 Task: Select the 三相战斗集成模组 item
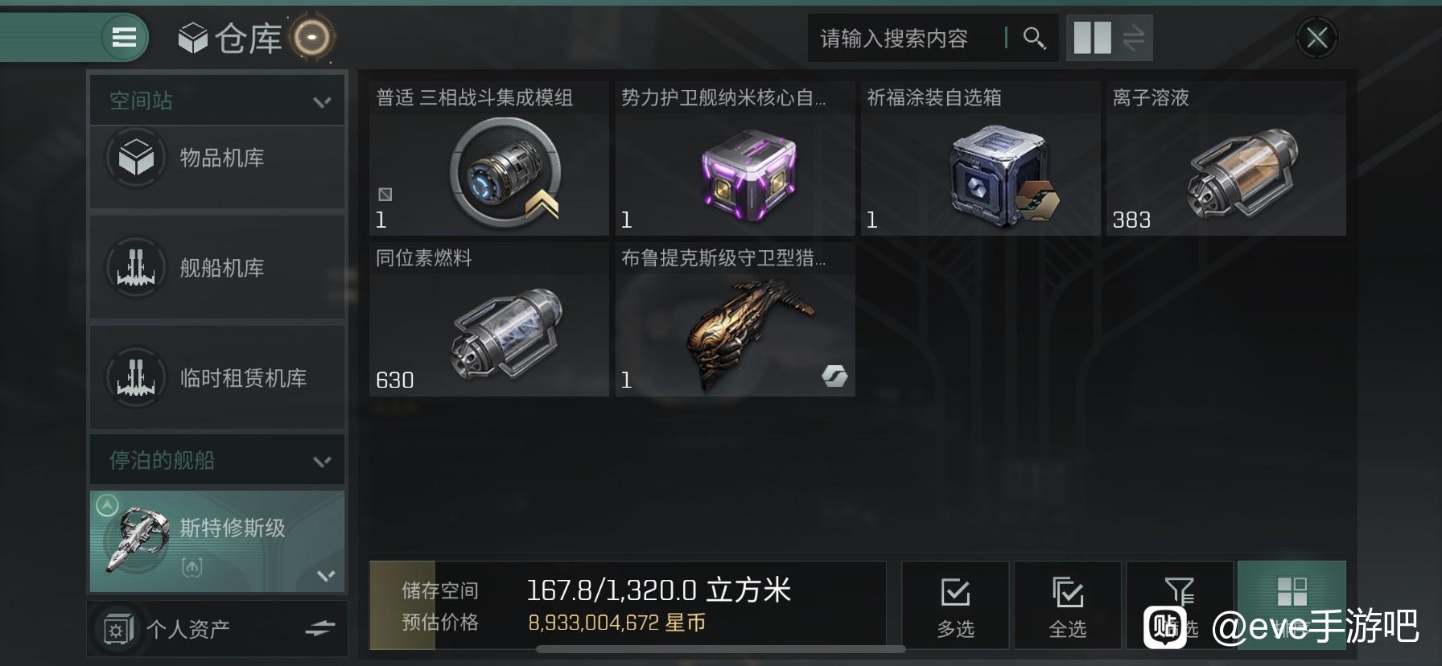tap(488, 158)
